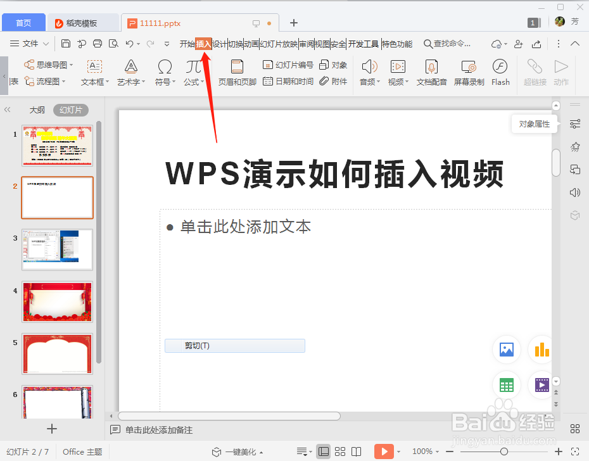This screenshot has height=461, width=589.
Task: Insert video via placeholder film icon
Action: pos(541,385)
